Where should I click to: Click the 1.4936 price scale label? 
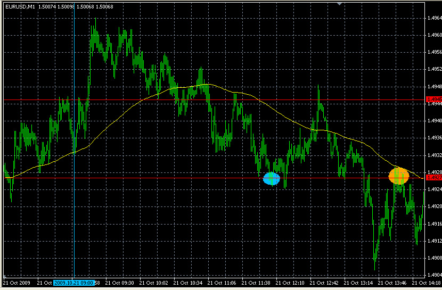click(434, 138)
